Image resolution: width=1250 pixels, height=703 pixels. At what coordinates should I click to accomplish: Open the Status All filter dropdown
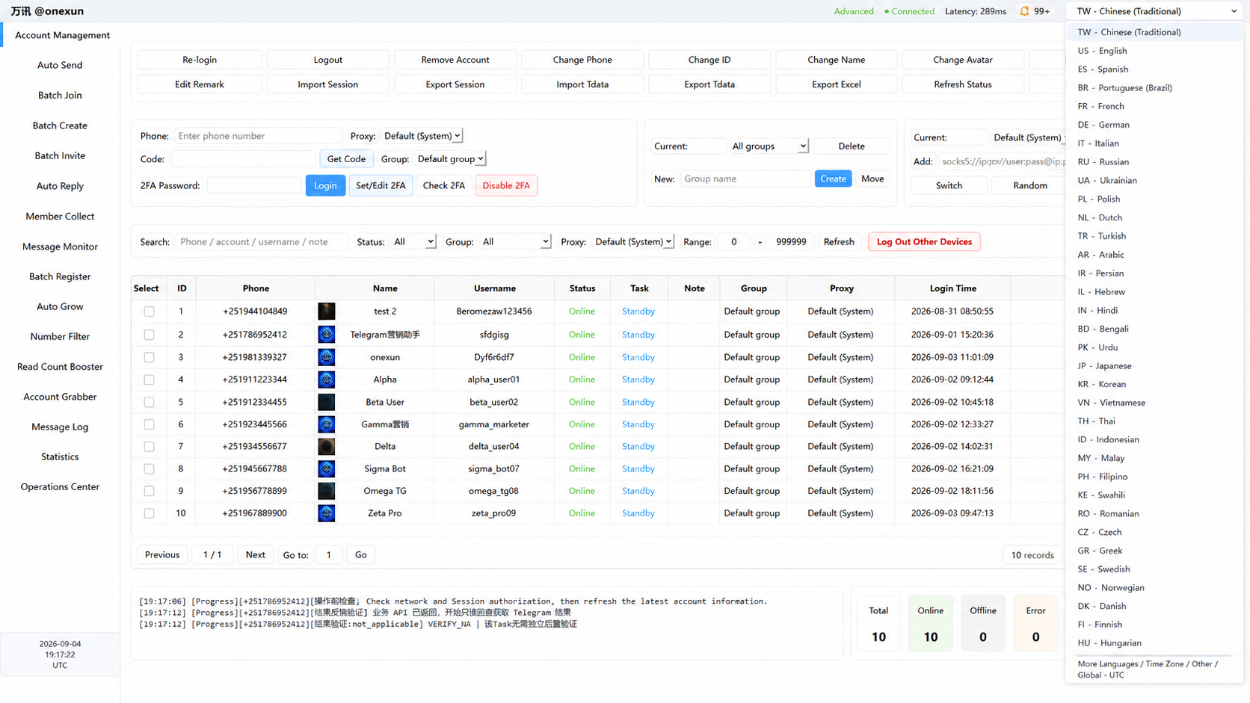click(413, 242)
